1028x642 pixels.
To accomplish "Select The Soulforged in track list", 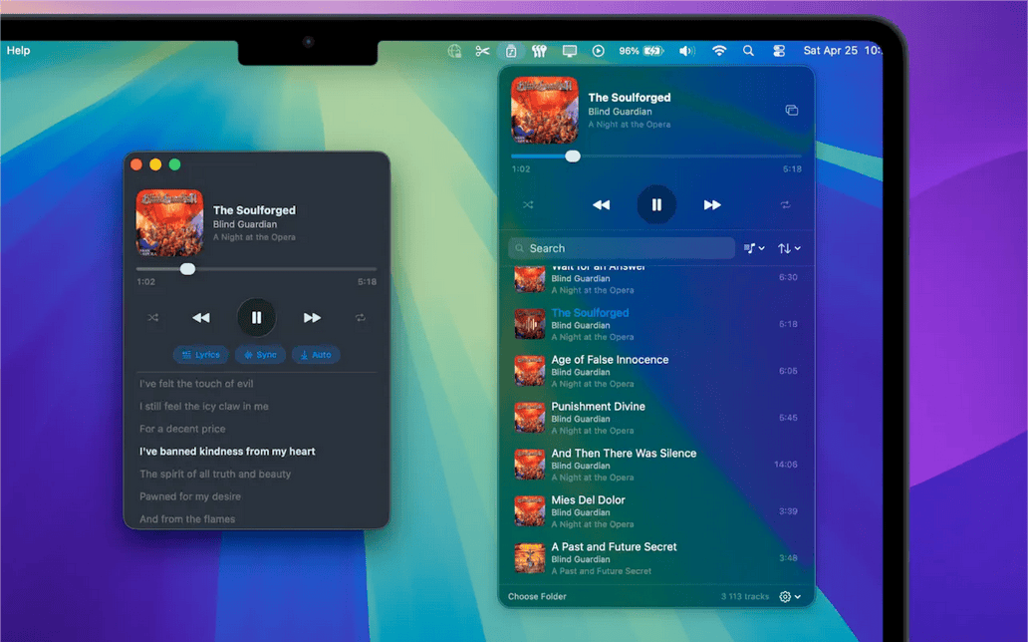I will coord(656,324).
